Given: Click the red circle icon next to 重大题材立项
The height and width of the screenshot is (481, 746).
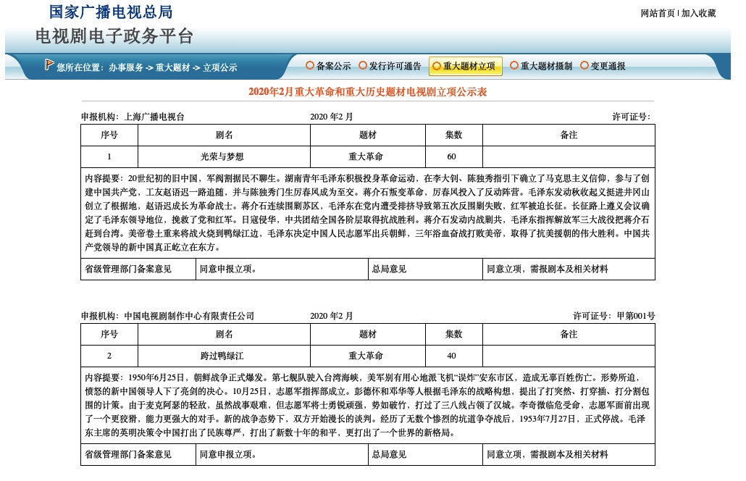Looking at the screenshot, I should 438,66.
